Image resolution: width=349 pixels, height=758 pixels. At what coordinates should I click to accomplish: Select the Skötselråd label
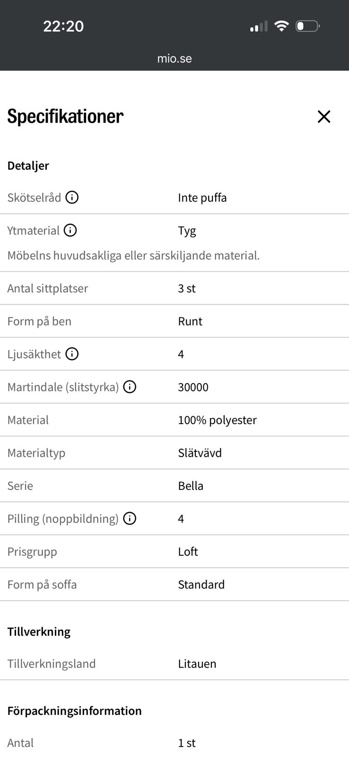click(x=34, y=198)
